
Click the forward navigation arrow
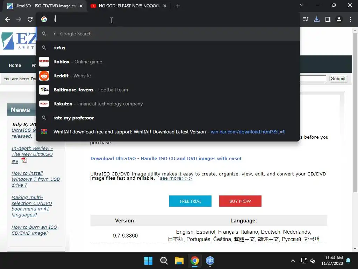19,19
